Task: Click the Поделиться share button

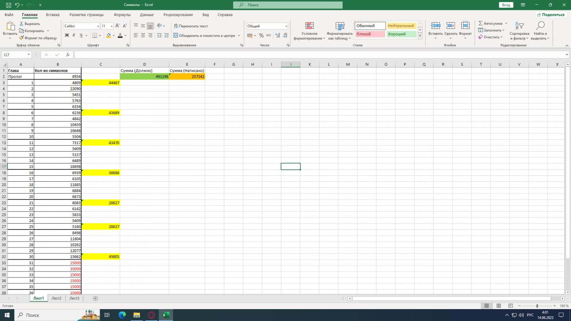Action: click(550, 15)
